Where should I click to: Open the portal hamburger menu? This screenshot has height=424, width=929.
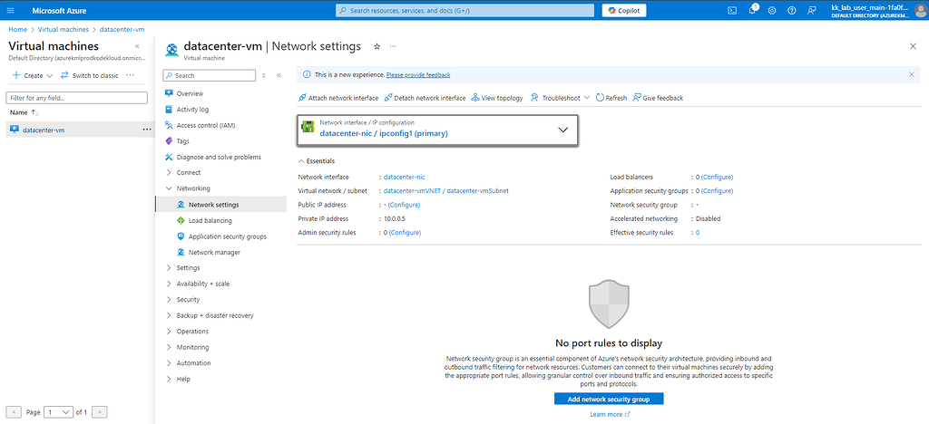click(11, 10)
